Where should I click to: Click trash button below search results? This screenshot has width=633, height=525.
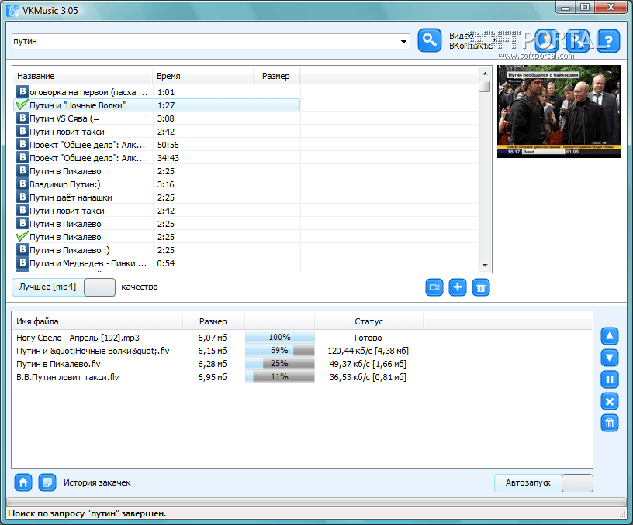tap(481, 287)
